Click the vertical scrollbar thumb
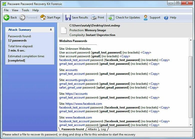Screen dimensions: 195x139 pos(191,87)
